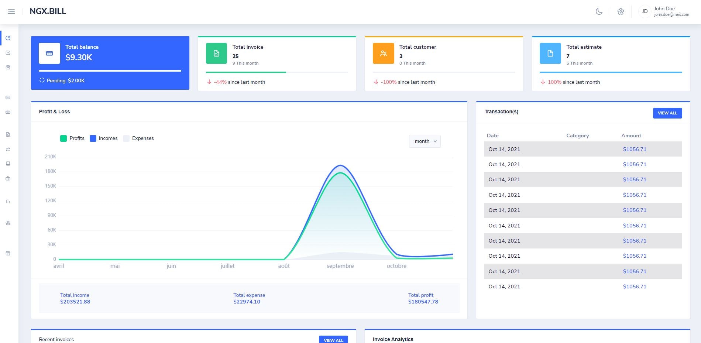Click the credit-card payments icon in the sidebar
Screen dimensions: 701x343
(x=8, y=97)
